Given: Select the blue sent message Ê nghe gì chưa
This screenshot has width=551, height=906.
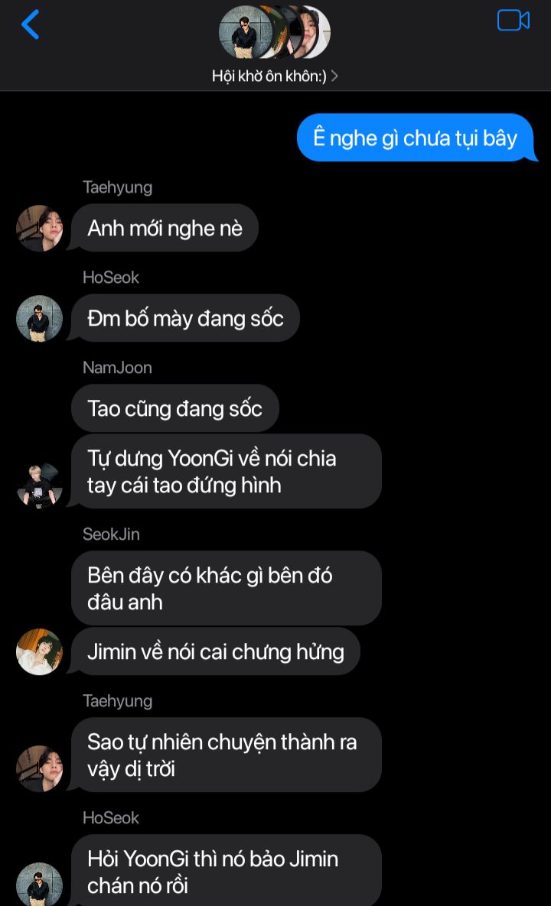Looking at the screenshot, I should pos(416,138).
